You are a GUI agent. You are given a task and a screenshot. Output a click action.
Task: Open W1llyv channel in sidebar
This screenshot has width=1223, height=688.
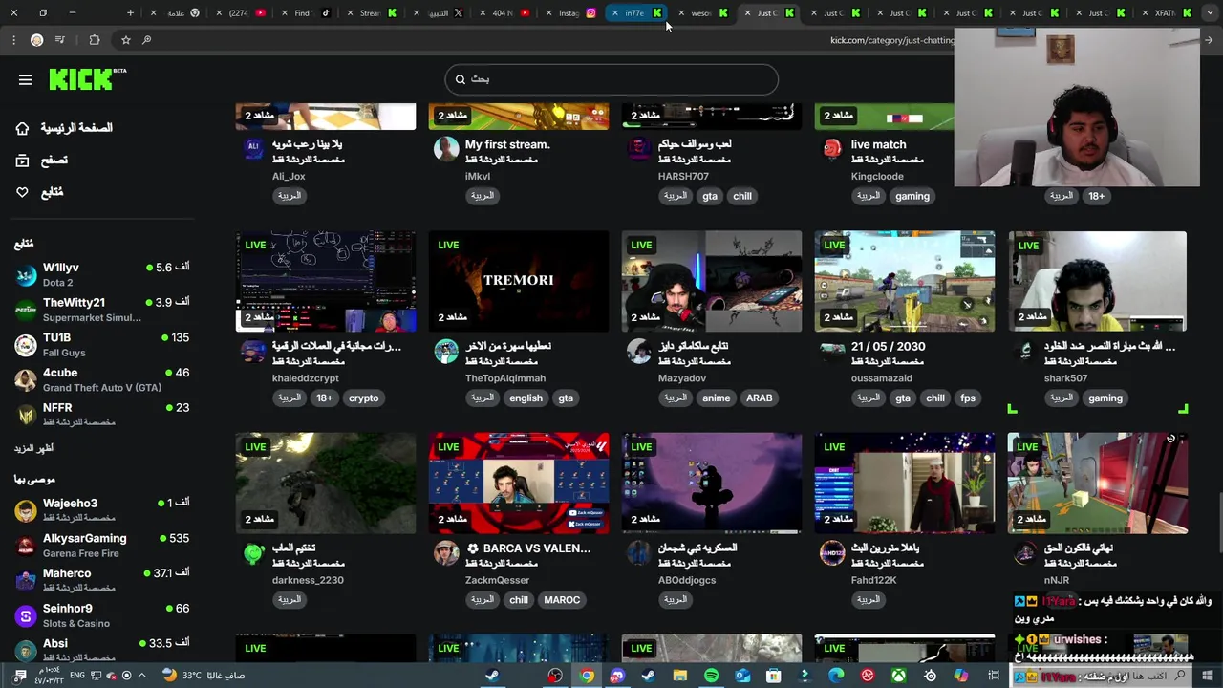[x=102, y=274]
